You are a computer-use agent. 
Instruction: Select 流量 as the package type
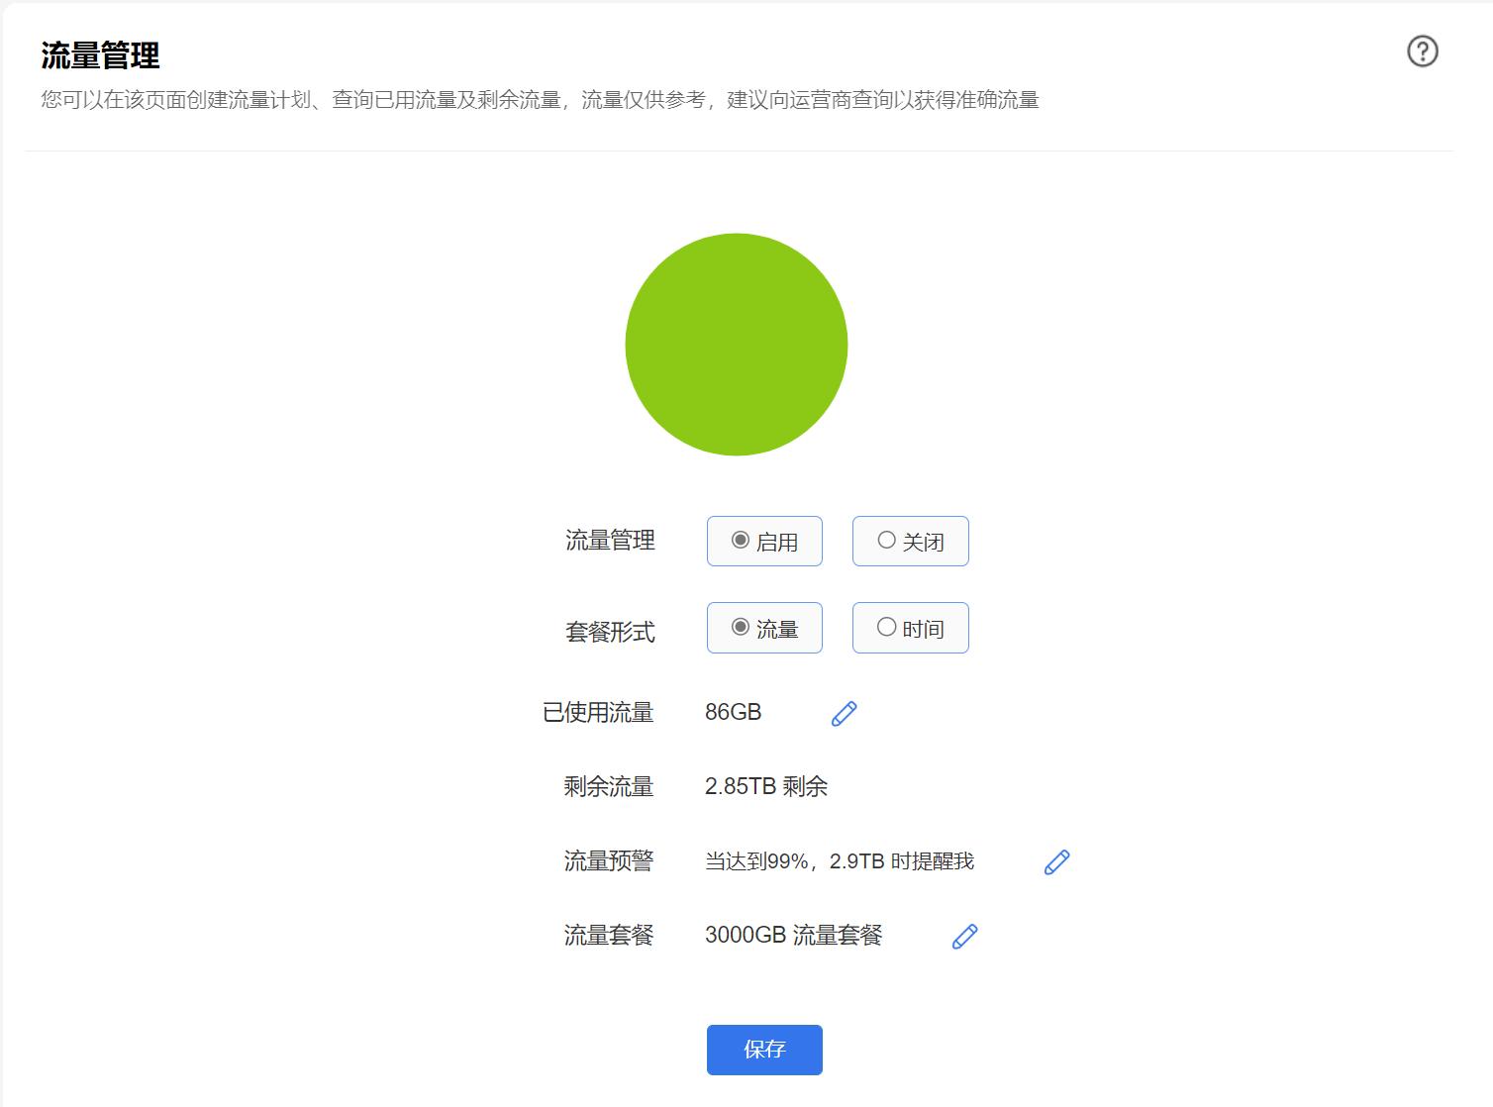click(x=764, y=627)
